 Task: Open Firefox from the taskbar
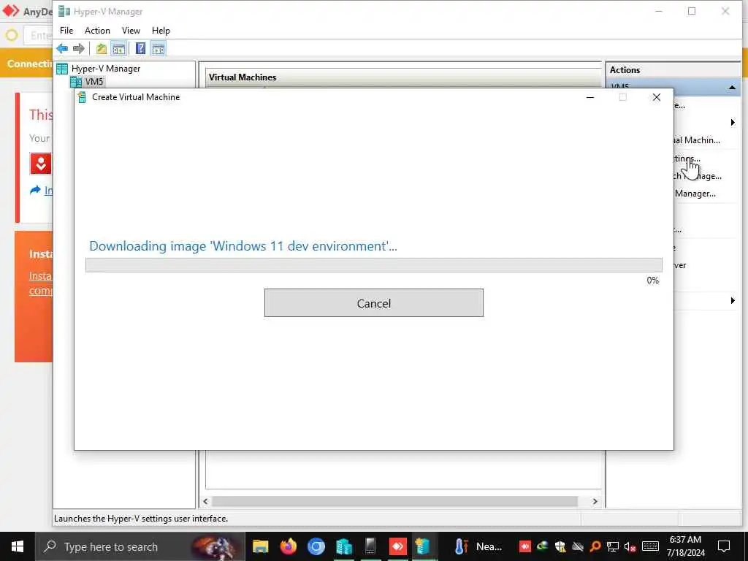click(x=288, y=546)
